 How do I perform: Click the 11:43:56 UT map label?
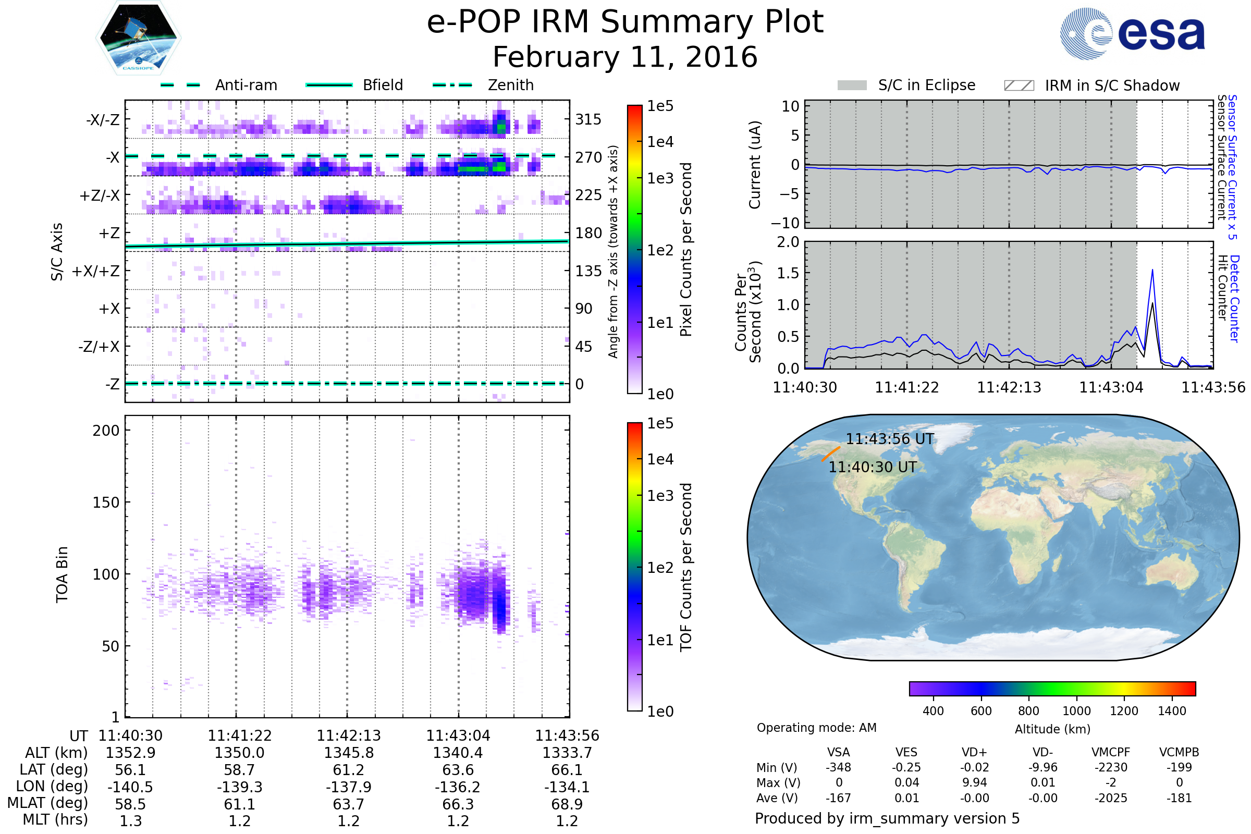tap(890, 439)
